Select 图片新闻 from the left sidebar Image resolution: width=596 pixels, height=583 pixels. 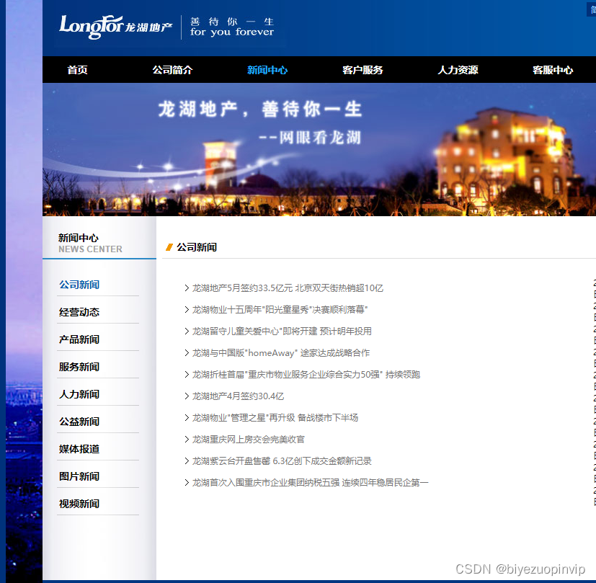pos(78,476)
